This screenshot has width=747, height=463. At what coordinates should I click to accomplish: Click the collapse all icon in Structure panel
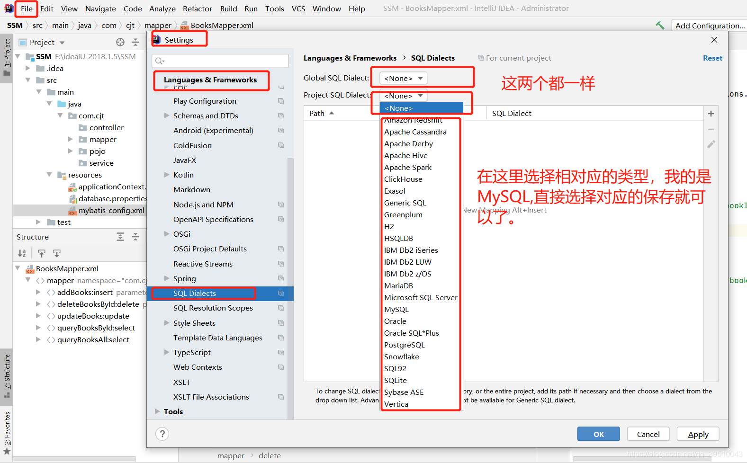click(135, 237)
